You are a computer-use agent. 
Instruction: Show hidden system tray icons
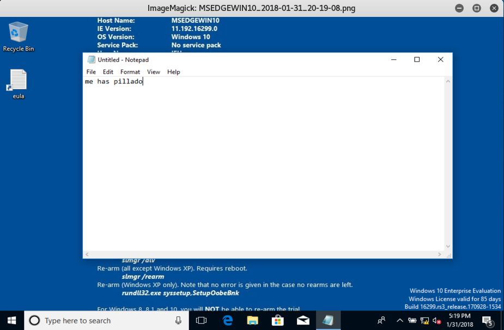(400, 320)
